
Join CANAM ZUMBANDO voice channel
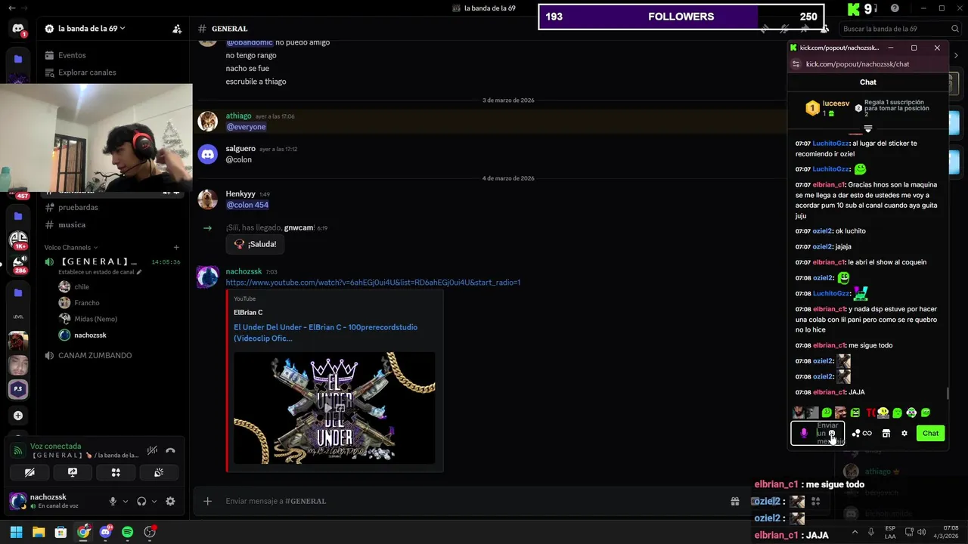pyautogui.click(x=95, y=355)
